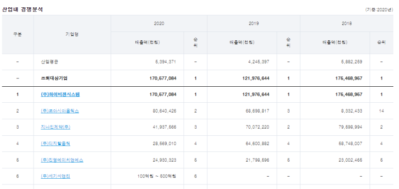Click (주)디지탈옵틱 2019 sales value
399x189 pixels.
click(x=257, y=144)
